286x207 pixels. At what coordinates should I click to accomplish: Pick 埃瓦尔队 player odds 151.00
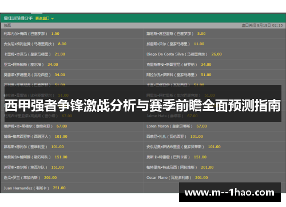(57, 168)
